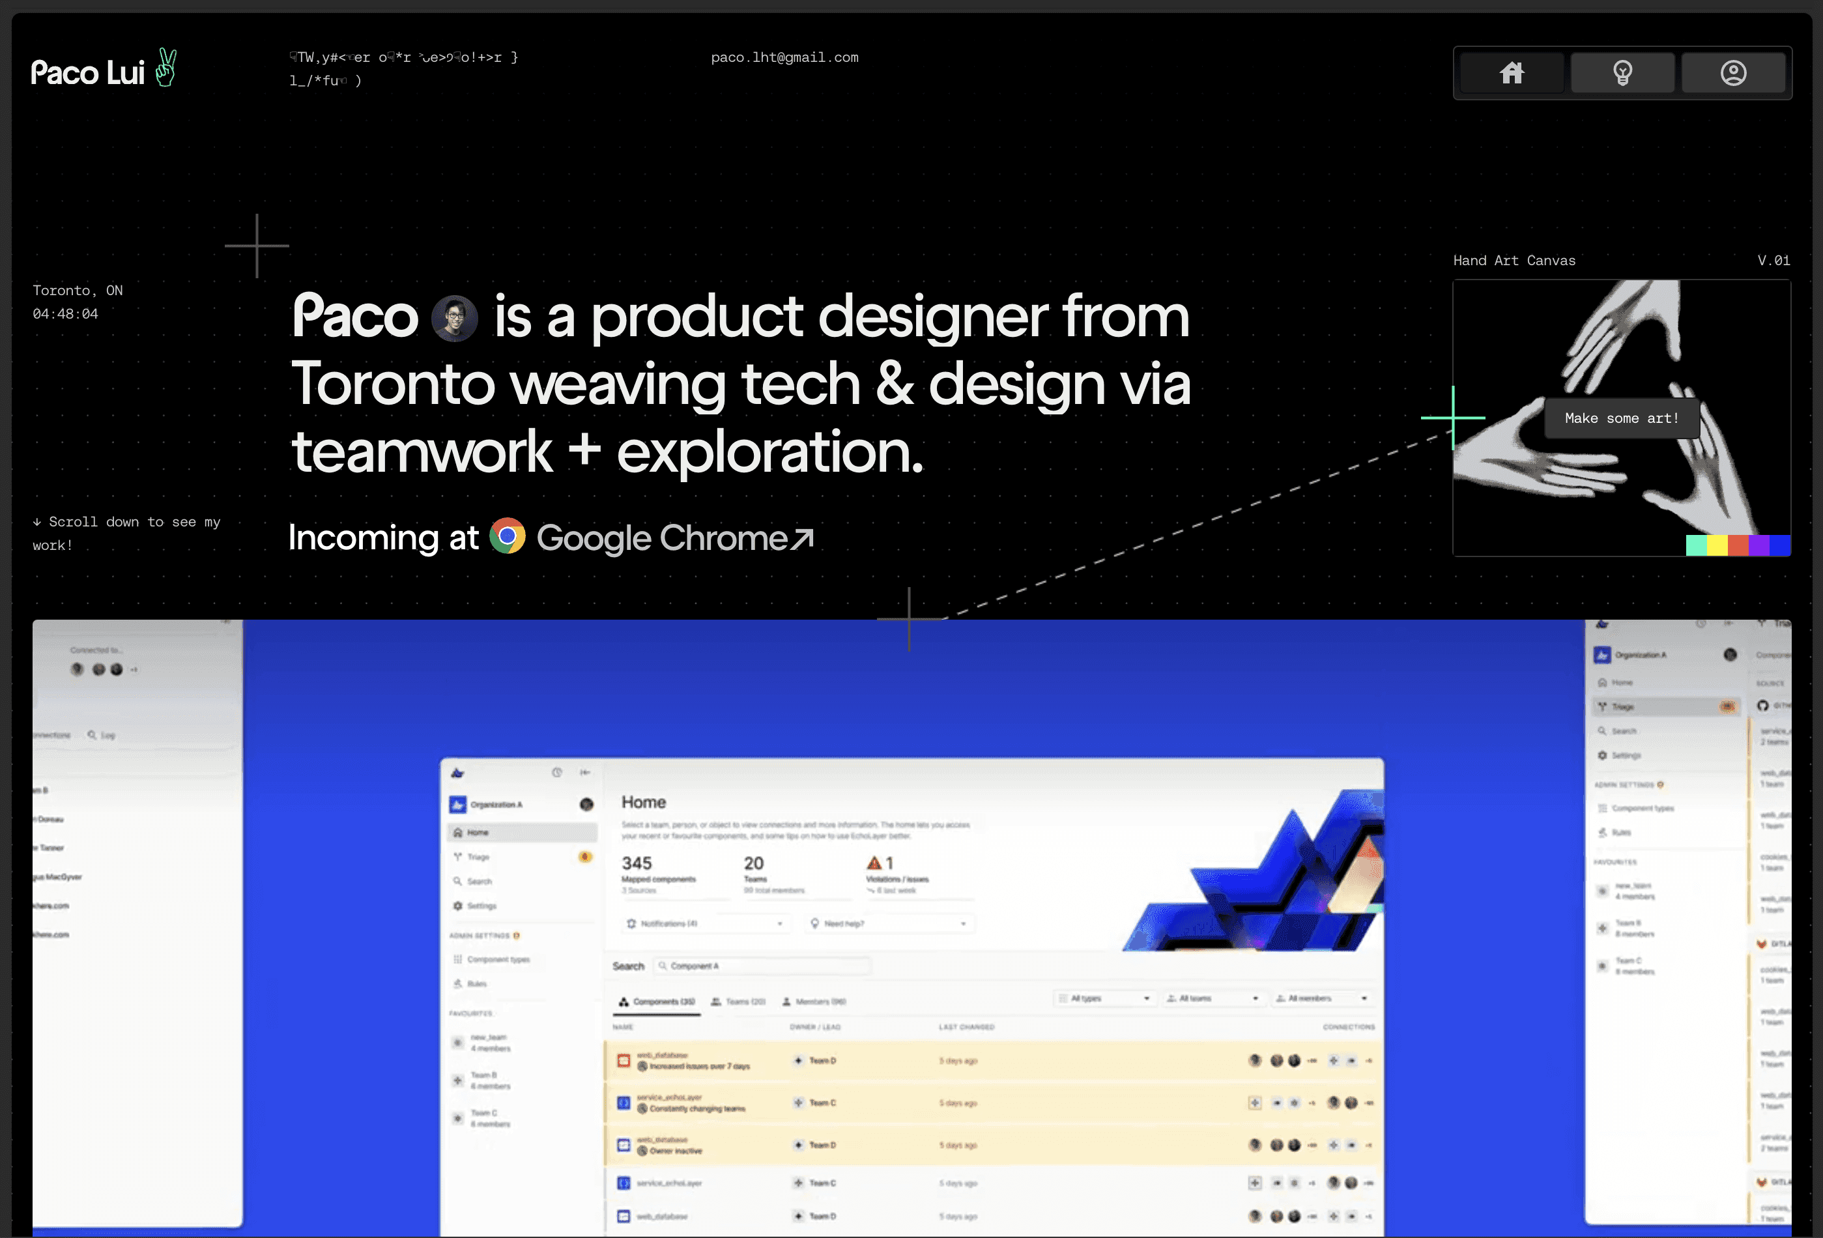The height and width of the screenshot is (1238, 1823).
Task: Click the arrow icon after Google Chrome
Action: 803,539
